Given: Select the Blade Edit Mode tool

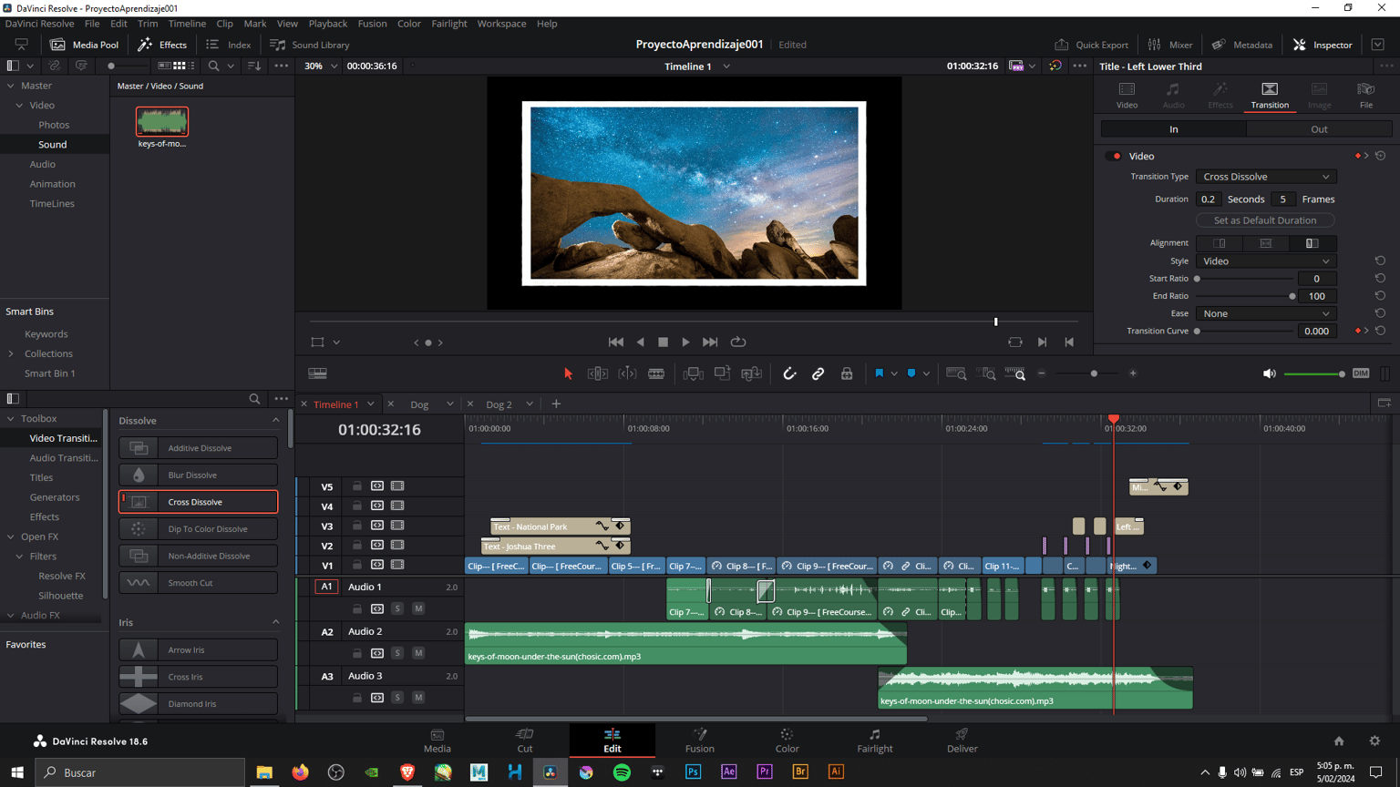Looking at the screenshot, I should point(656,373).
